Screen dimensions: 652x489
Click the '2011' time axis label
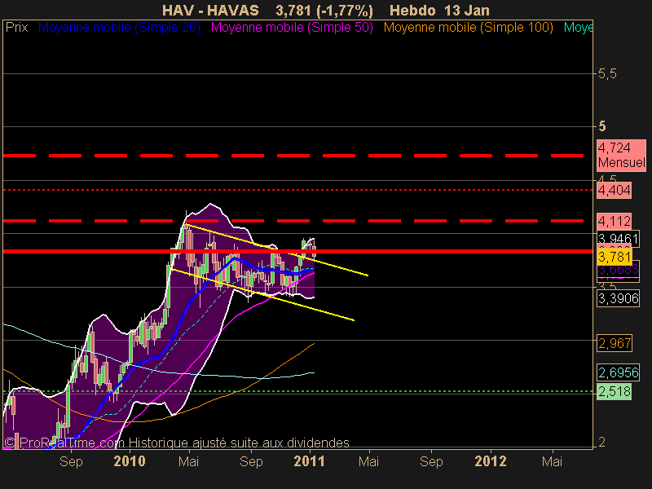coord(309,461)
